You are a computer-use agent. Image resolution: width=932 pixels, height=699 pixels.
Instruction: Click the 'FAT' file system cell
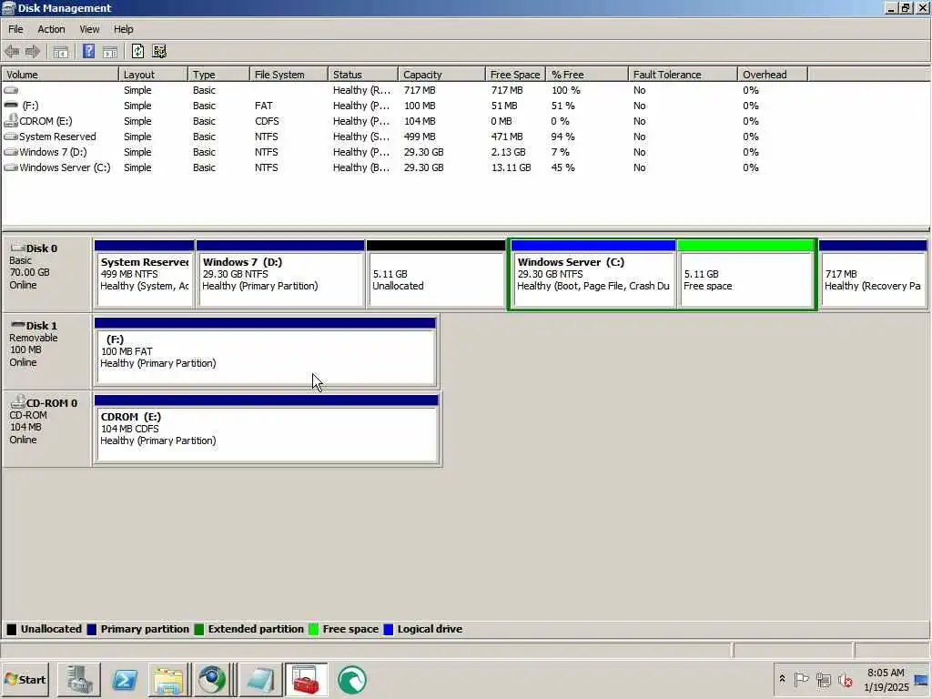(x=264, y=106)
